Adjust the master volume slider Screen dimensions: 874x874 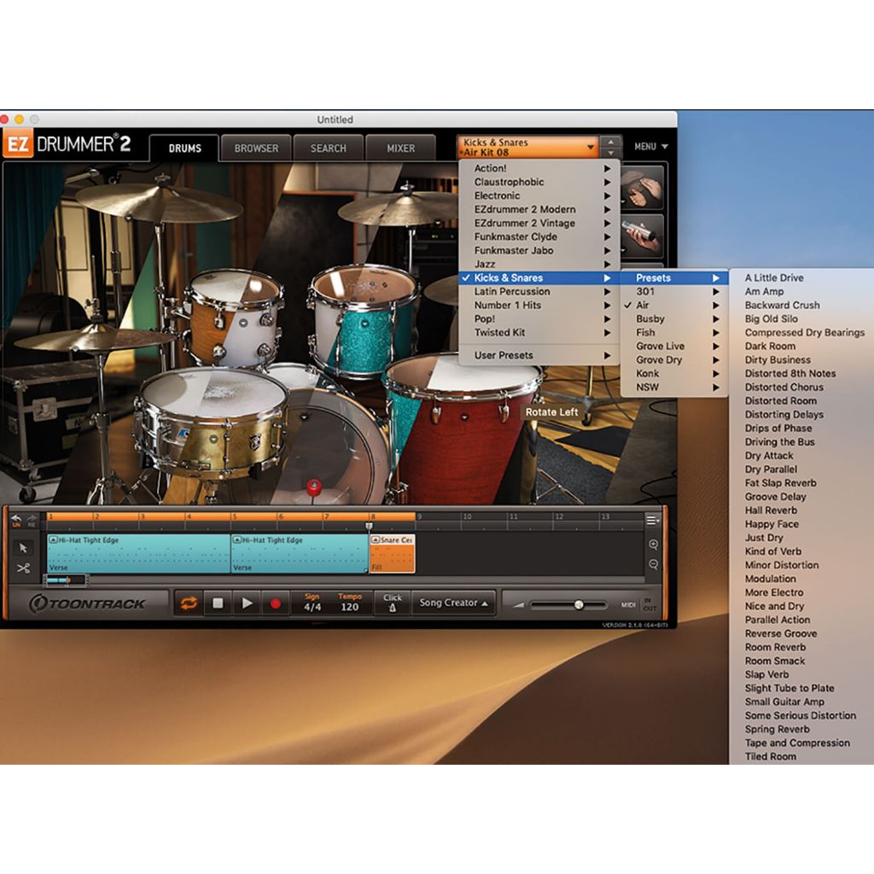click(x=579, y=603)
